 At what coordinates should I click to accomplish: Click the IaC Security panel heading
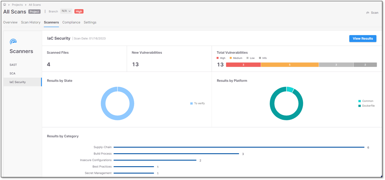click(59, 38)
